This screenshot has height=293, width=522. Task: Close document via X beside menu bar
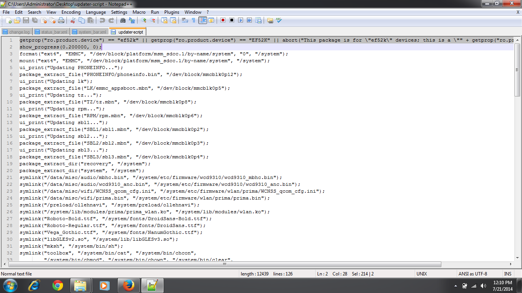click(x=518, y=12)
